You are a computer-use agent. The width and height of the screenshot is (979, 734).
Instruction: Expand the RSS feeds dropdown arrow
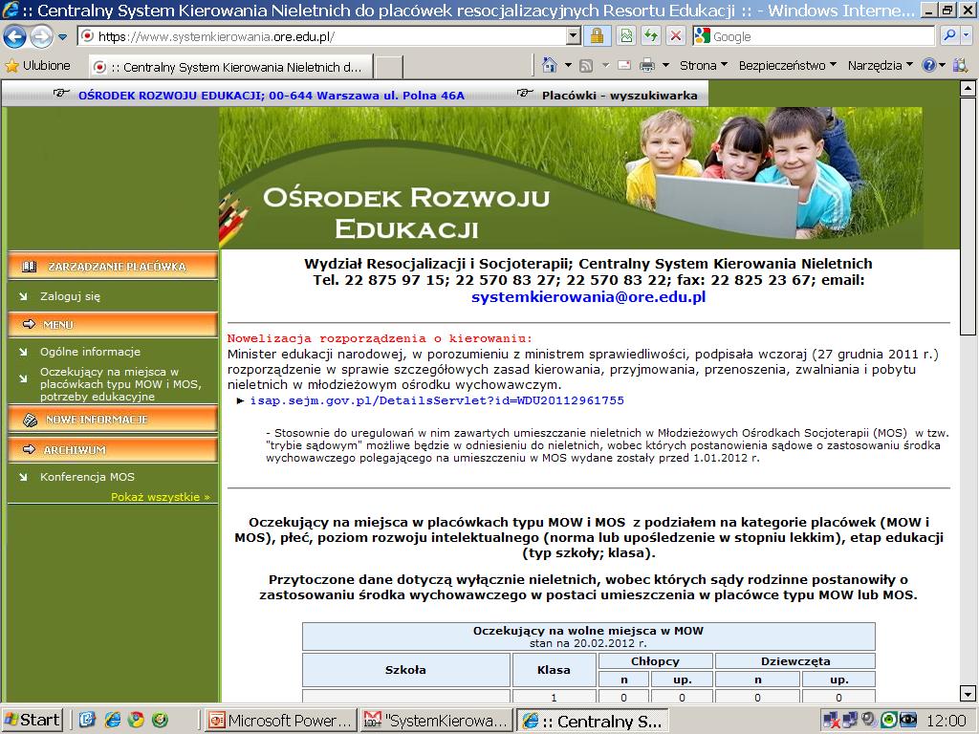[x=605, y=65]
